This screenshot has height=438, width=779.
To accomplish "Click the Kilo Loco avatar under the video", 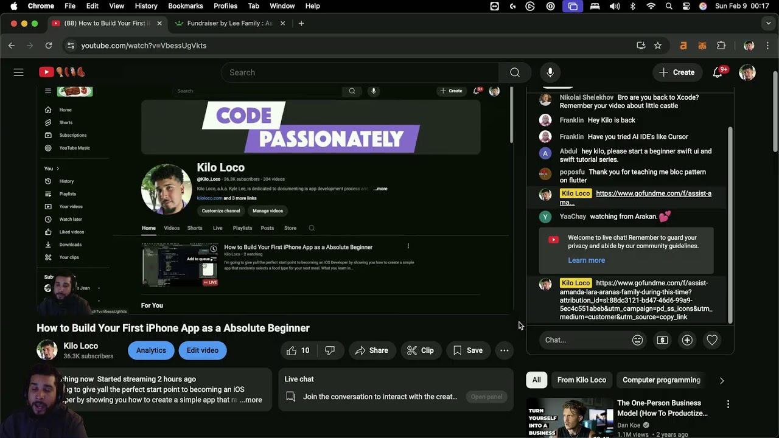I will click(47, 350).
